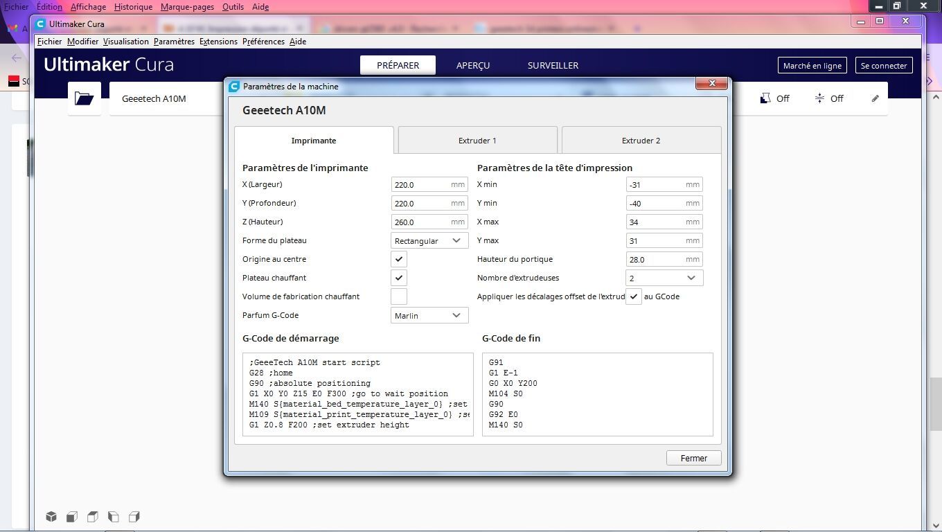Screen dimensions: 942x532
Task: Select the right side view cube icon
Action: pyautogui.click(x=134, y=517)
